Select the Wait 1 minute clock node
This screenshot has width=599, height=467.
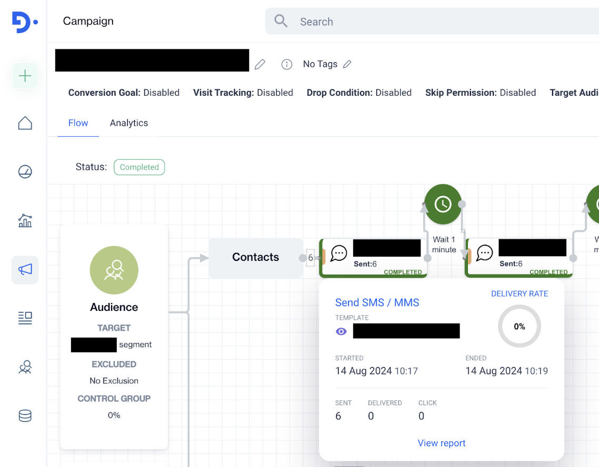pos(443,204)
